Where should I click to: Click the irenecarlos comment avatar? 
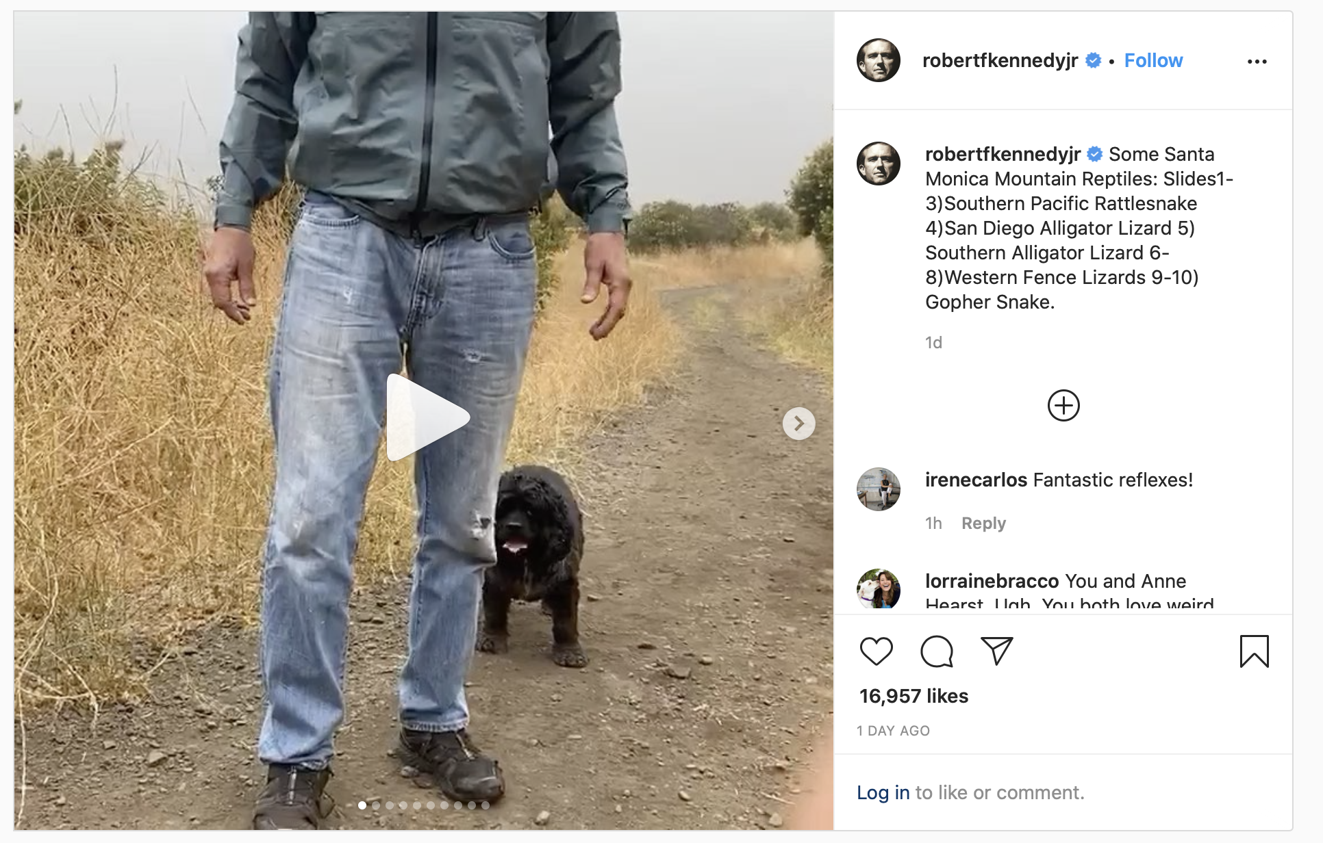[878, 489]
